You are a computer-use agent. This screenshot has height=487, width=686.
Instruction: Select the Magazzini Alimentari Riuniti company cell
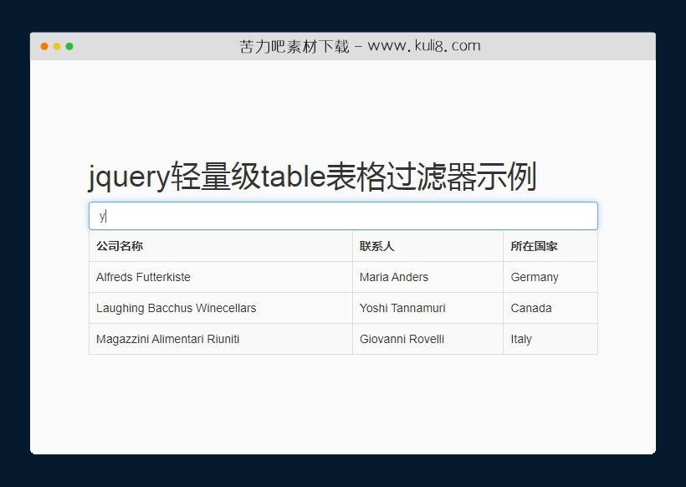[x=168, y=339]
